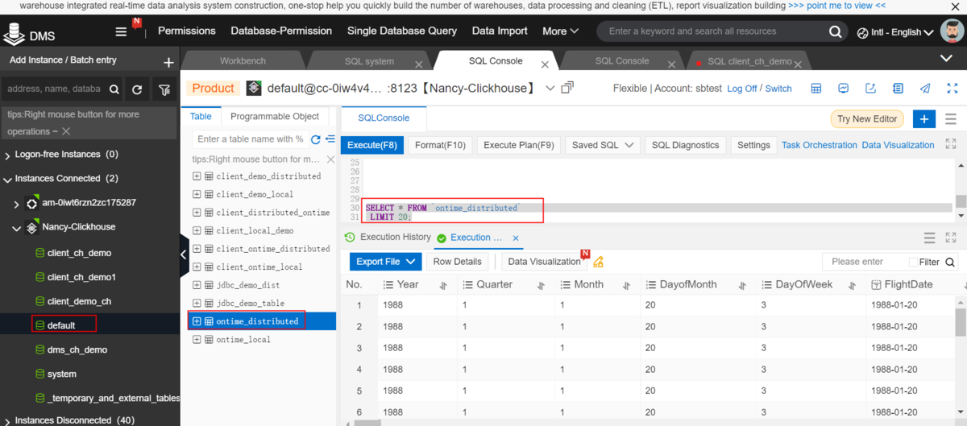
Task: Open the copy window icon next to instance name
Action: (567, 88)
